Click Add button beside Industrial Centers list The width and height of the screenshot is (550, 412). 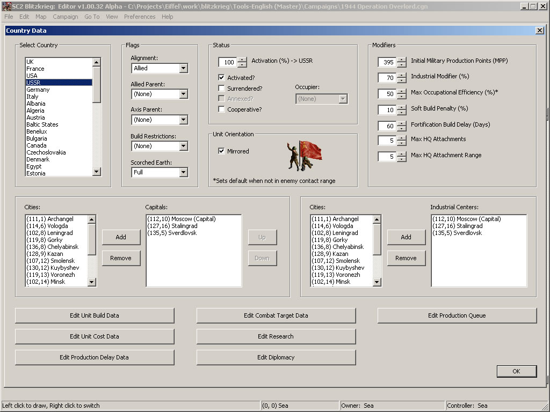coord(406,237)
